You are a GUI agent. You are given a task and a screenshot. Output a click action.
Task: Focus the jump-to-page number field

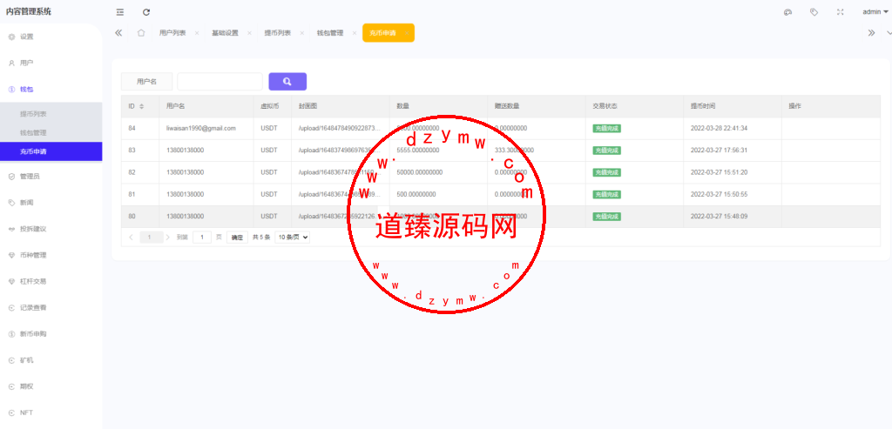point(202,238)
